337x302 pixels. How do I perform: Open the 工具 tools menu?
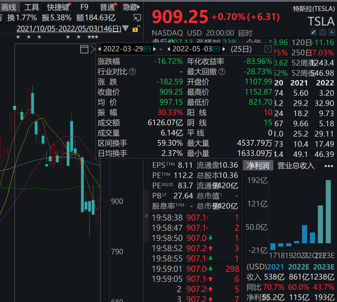pyautogui.click(x=32, y=7)
